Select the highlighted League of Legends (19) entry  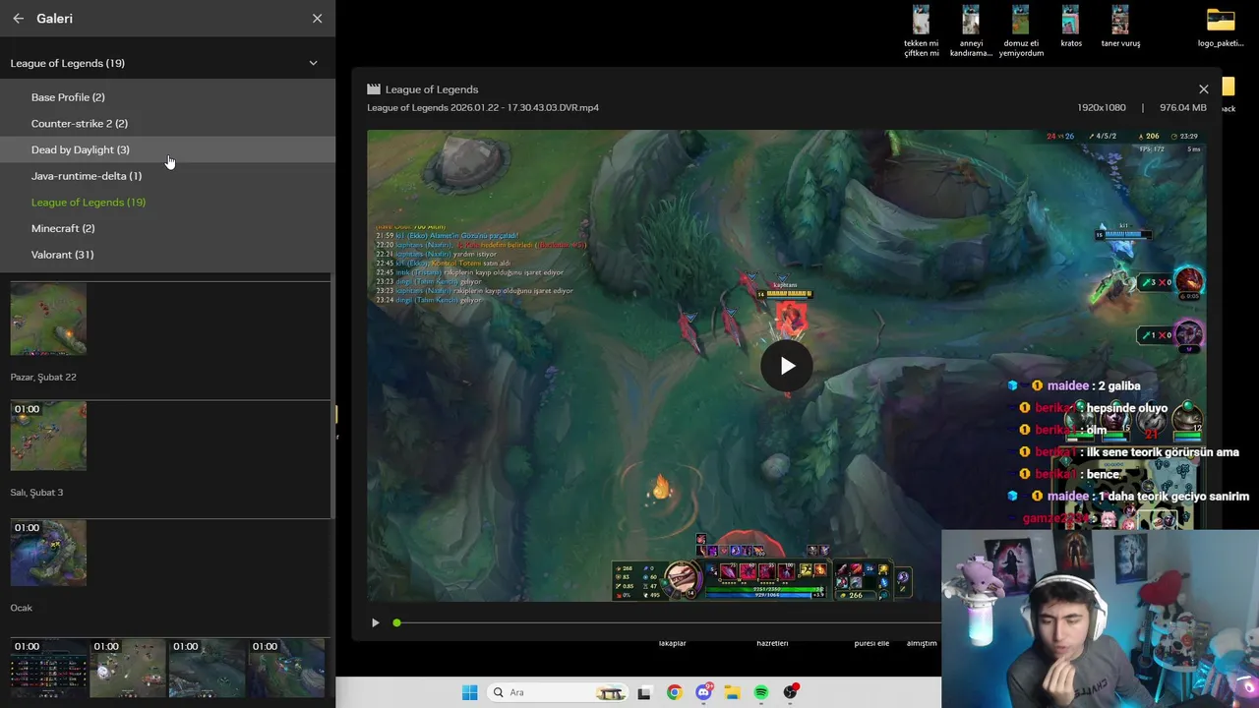[x=167, y=203]
